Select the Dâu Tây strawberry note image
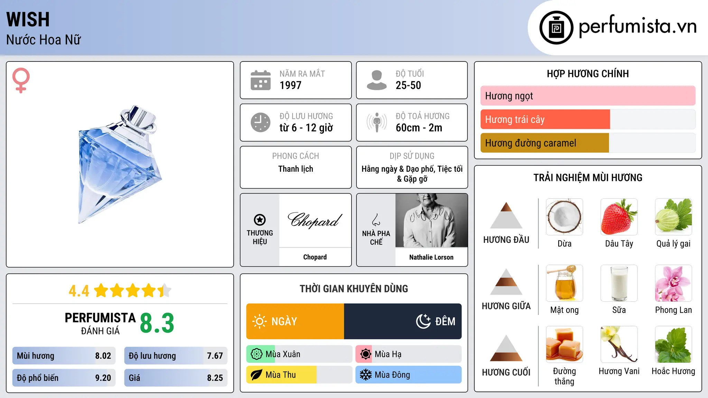The height and width of the screenshot is (398, 708). click(x=619, y=217)
